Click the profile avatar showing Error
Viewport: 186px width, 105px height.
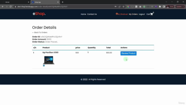[170, 7]
